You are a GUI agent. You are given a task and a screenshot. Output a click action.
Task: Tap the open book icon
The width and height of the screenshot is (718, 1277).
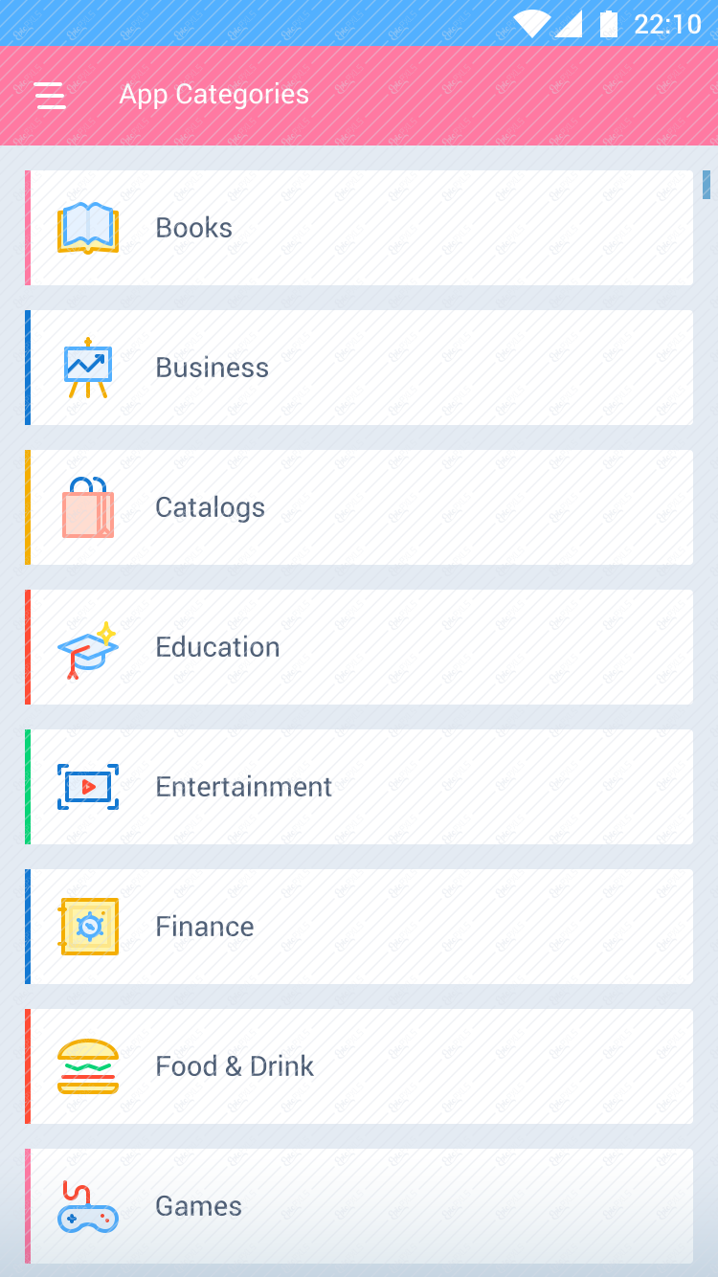[88, 228]
